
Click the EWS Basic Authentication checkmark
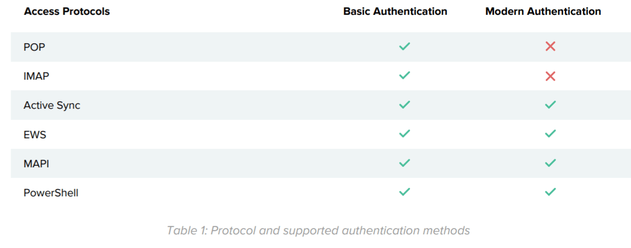(404, 134)
